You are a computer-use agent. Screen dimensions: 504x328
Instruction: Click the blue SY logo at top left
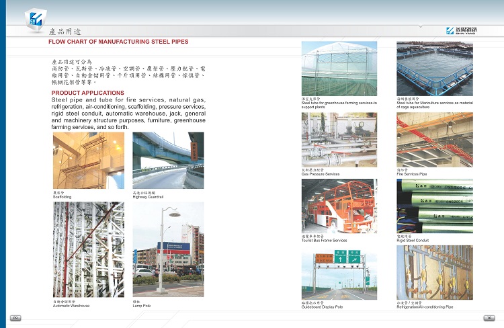tap(34, 19)
